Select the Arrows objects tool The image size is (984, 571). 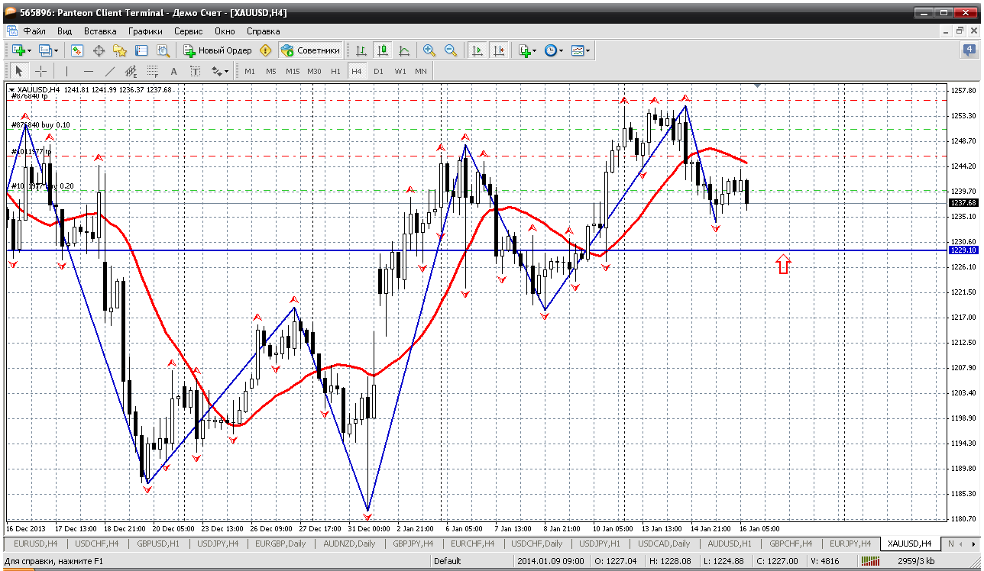[216, 71]
